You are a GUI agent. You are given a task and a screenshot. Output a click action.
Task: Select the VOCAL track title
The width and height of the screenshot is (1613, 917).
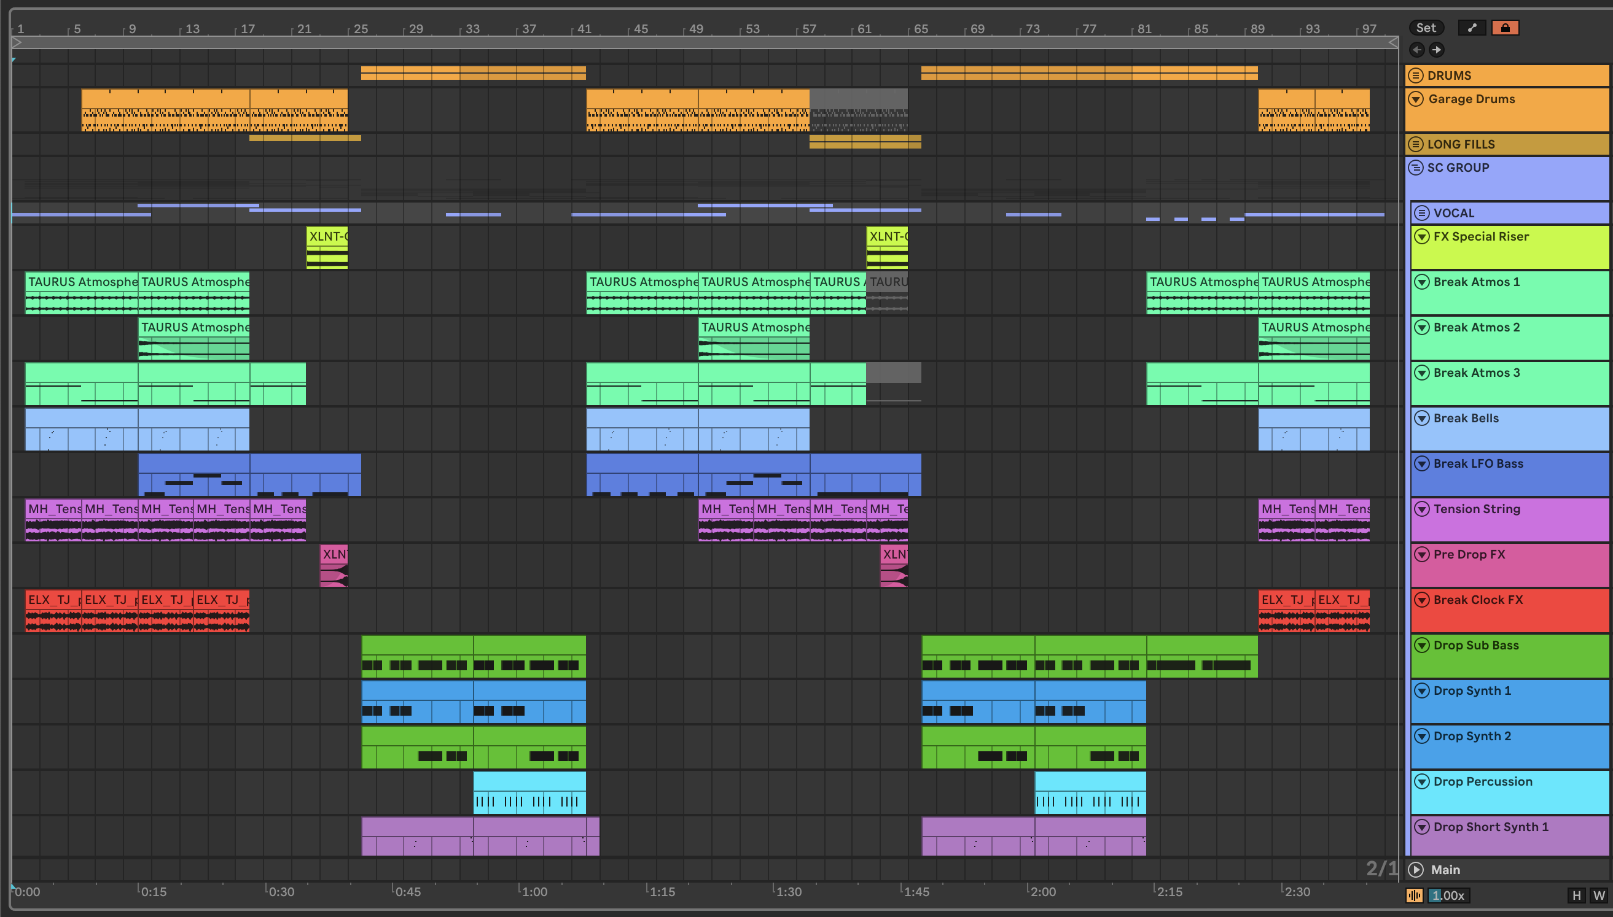coord(1453,213)
